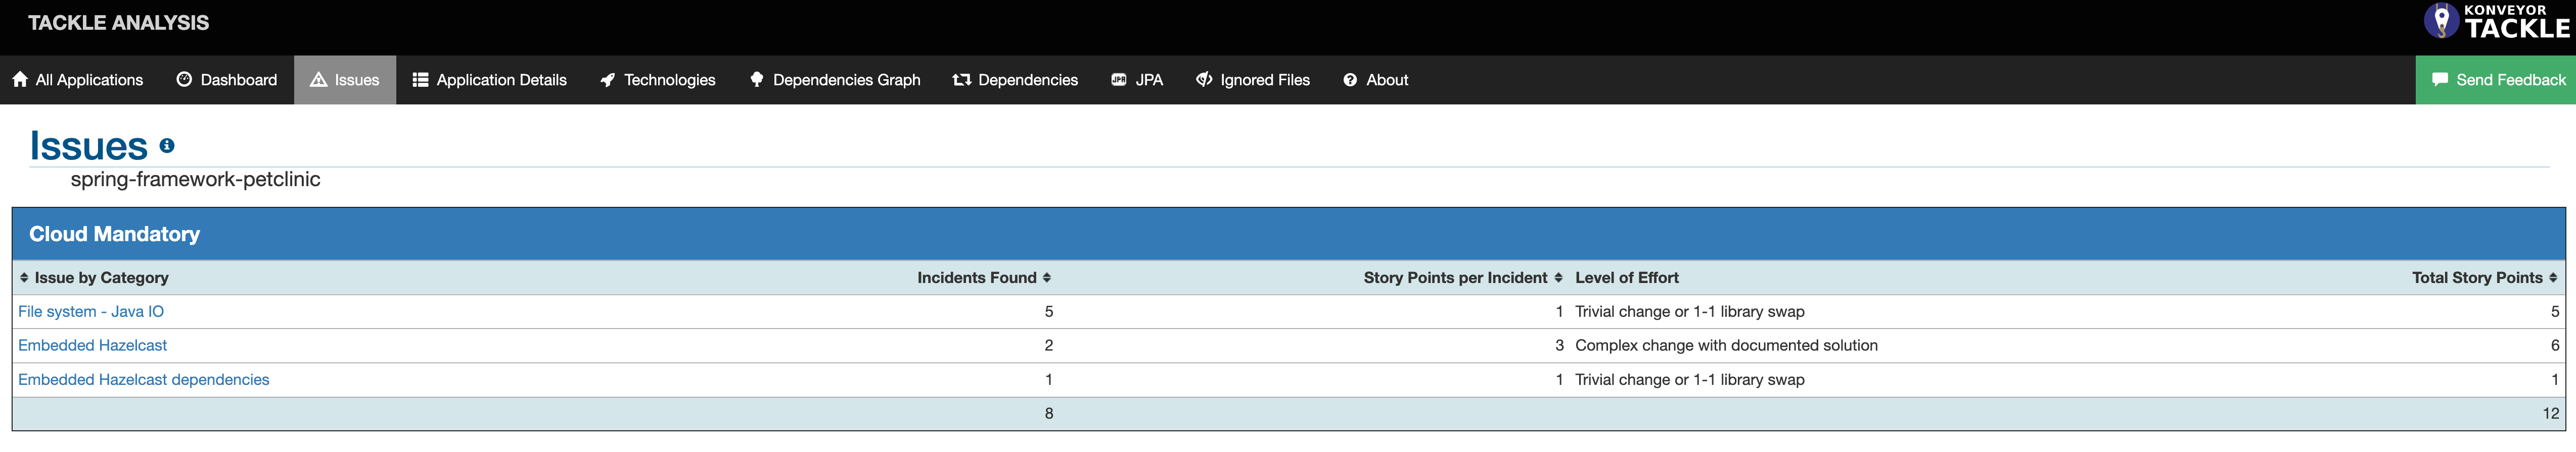Image resolution: width=2576 pixels, height=452 pixels.
Task: Sort by Total Story Points column
Action: tap(2552, 277)
